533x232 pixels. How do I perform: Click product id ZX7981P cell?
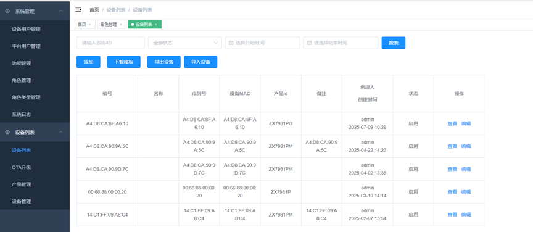coord(281,192)
